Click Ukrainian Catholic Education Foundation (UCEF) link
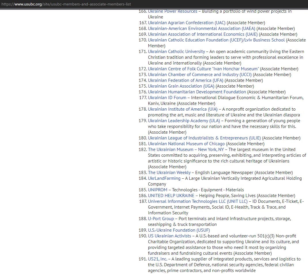Image resolution: width=308 pixels, height=274 pixels. (216, 40)
